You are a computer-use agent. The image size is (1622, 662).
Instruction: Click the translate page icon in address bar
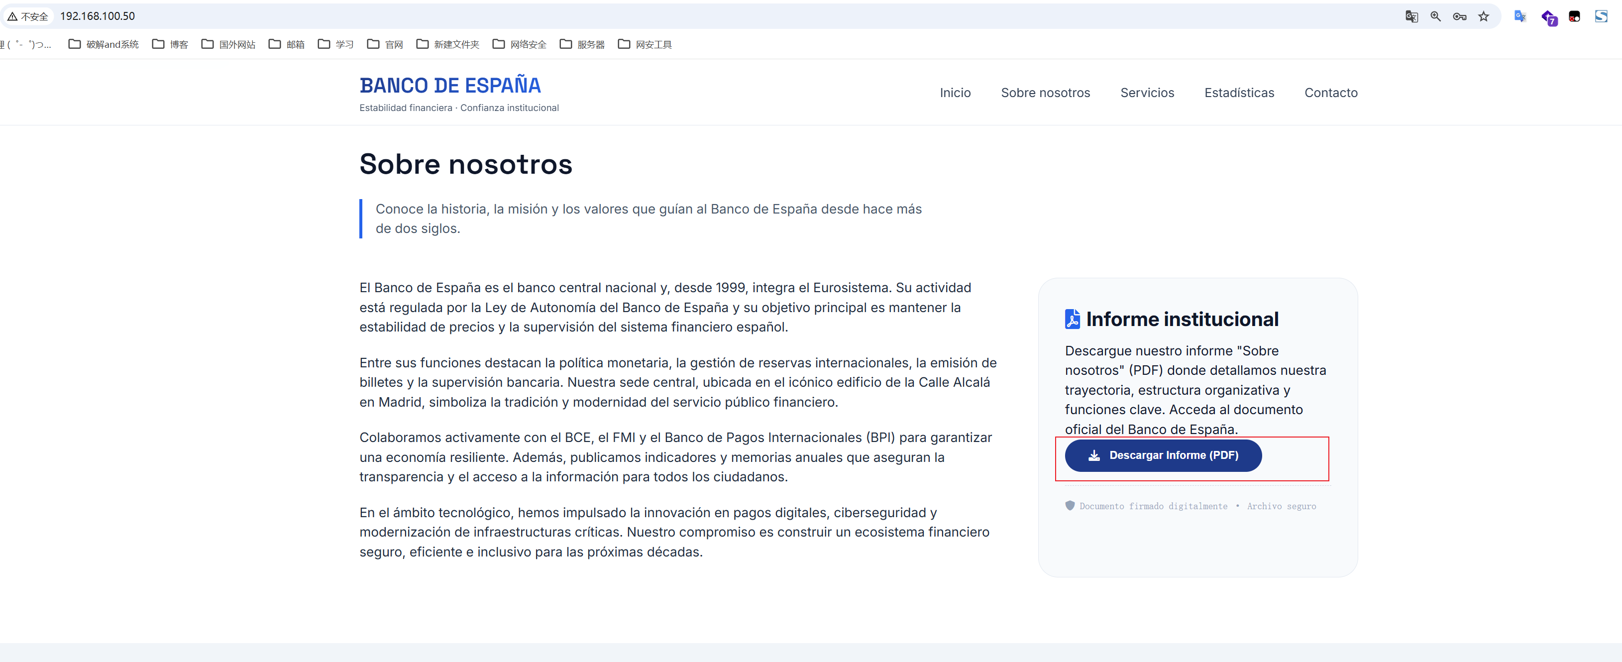click(x=1411, y=16)
